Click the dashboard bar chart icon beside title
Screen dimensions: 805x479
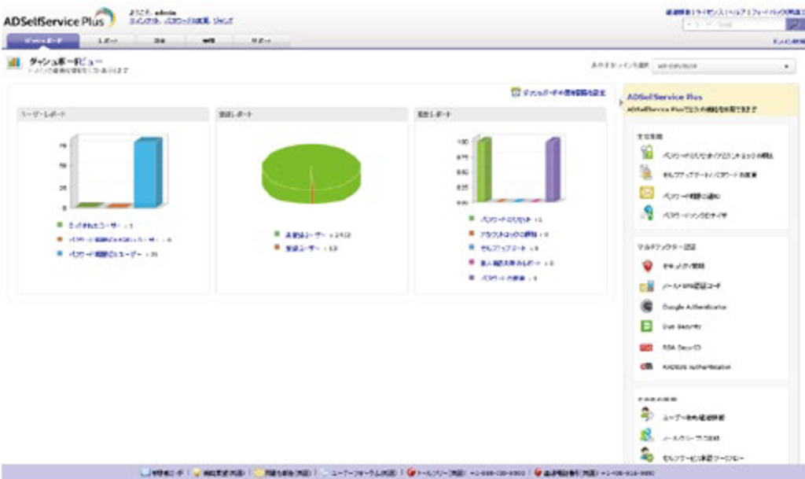coord(14,63)
